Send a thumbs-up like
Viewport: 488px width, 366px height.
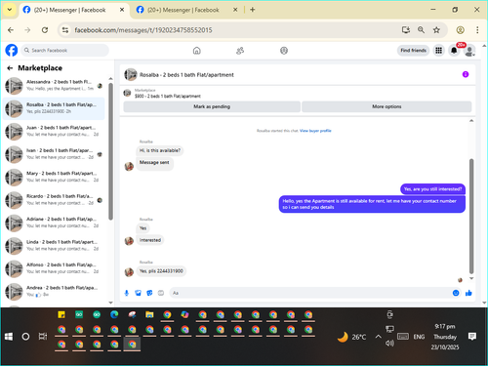(468, 293)
